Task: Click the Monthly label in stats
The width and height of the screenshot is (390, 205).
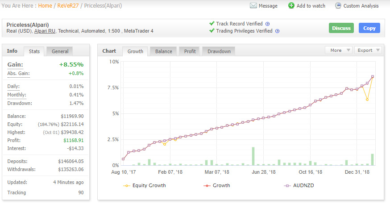Action: [x=17, y=95]
